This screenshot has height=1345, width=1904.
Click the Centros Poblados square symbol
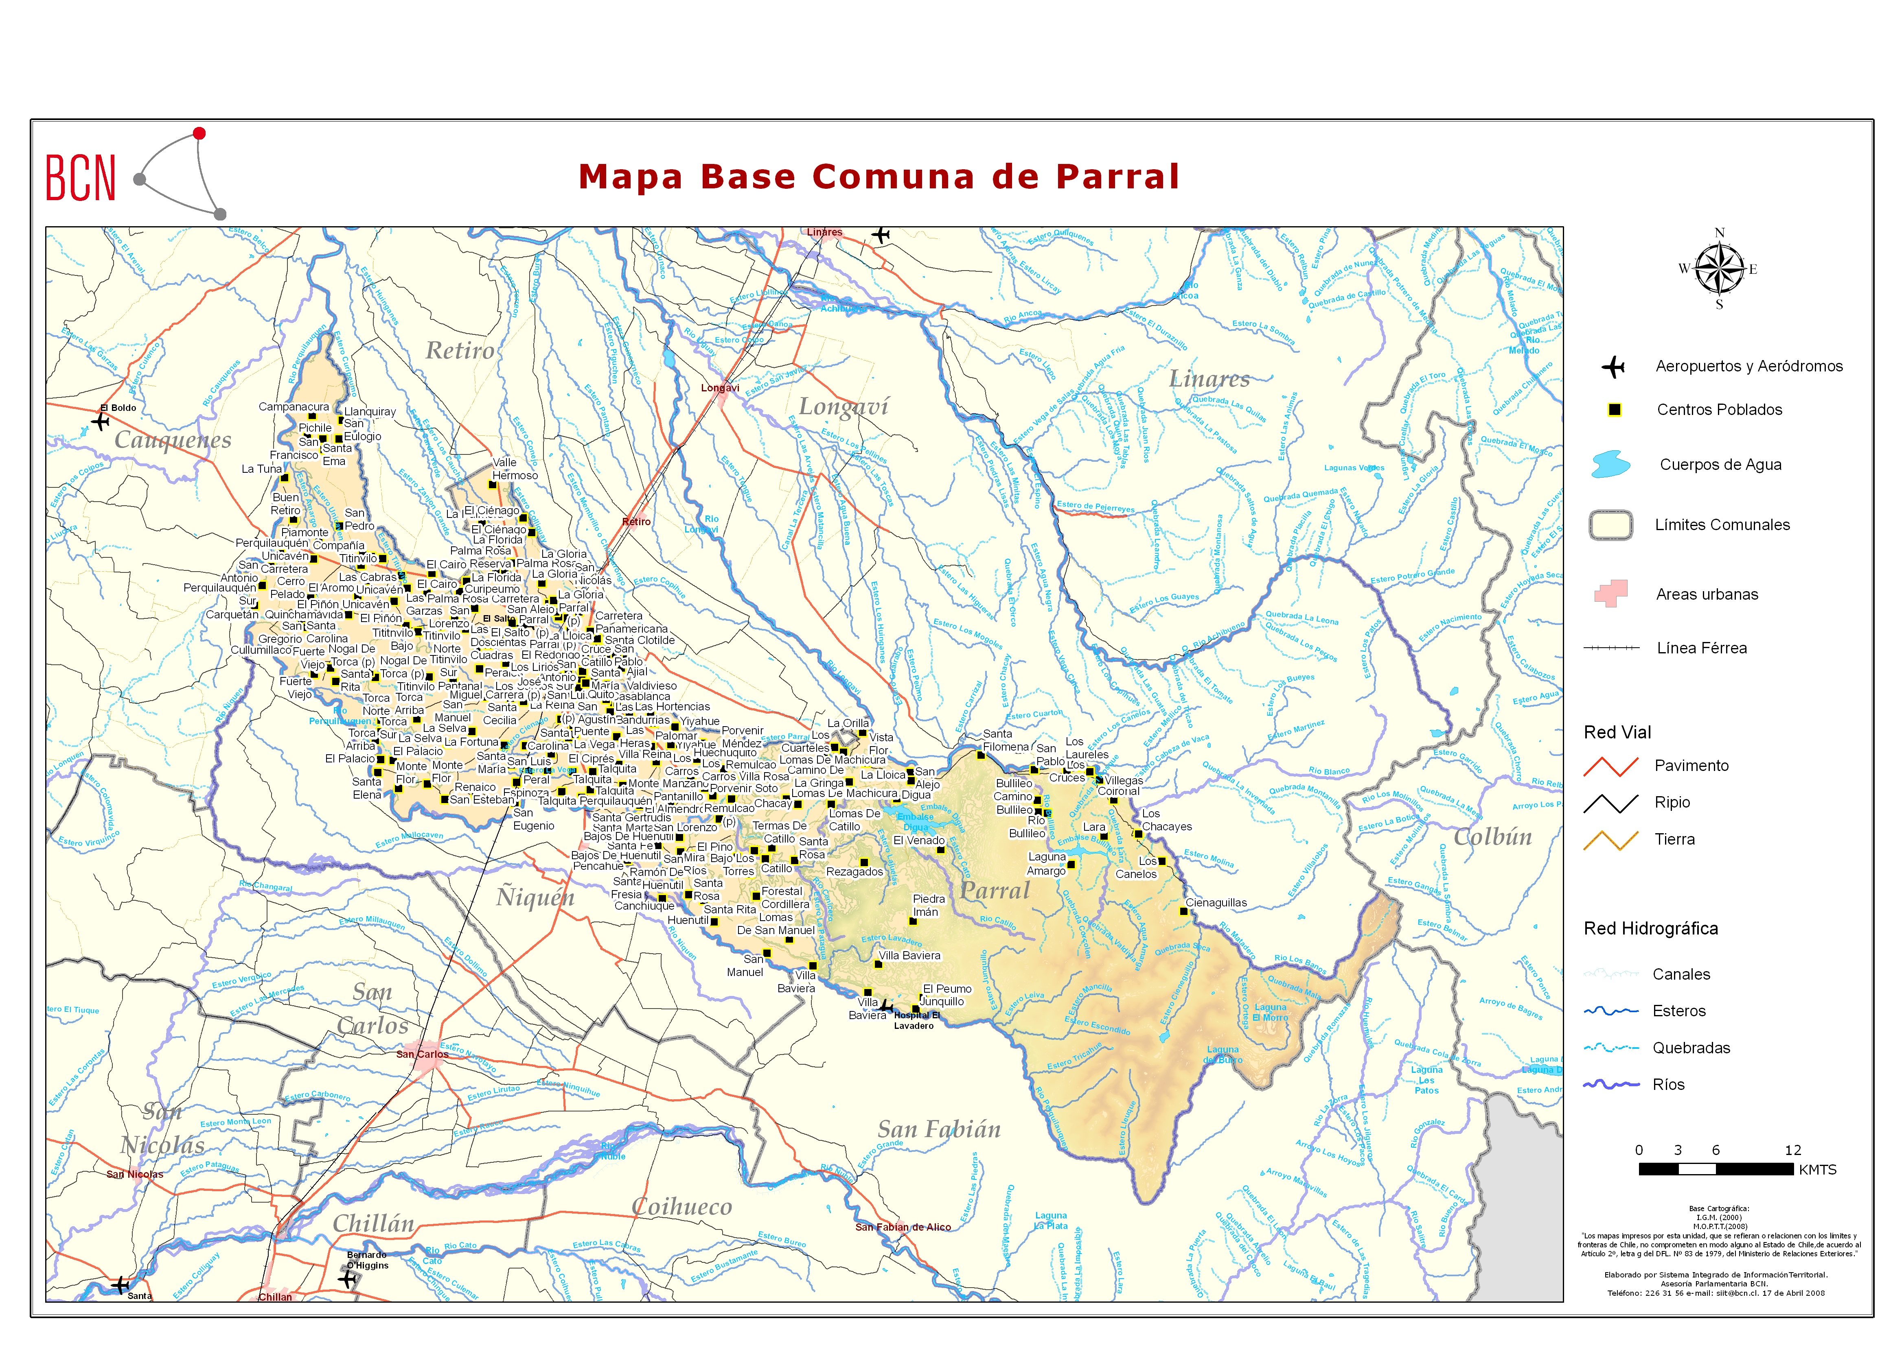[1614, 409]
